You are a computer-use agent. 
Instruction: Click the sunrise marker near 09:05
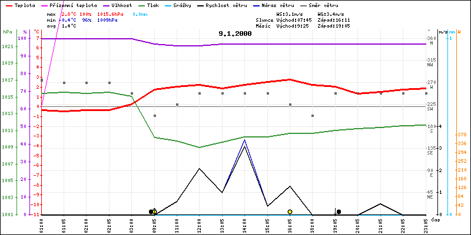tap(154, 211)
